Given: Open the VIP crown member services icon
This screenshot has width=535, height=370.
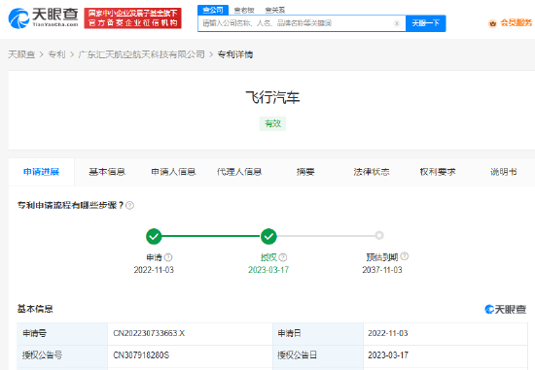Looking at the screenshot, I should (492, 23).
